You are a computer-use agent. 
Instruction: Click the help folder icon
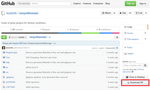point(4,62)
